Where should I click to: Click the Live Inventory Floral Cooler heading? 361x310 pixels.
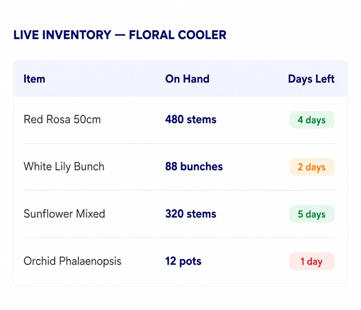pos(120,35)
